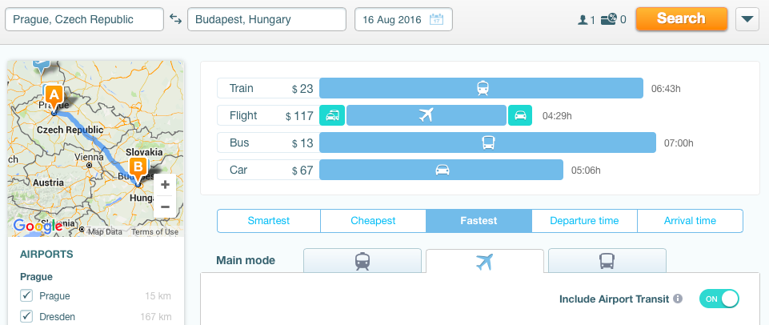Image resolution: width=769 pixels, height=325 pixels.
Task: Turn off the Include Airport Transit switch
Action: click(719, 299)
